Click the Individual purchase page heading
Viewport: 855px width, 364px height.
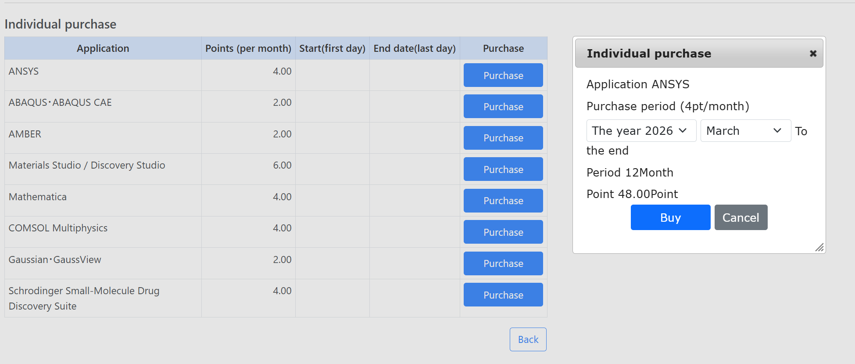coord(61,24)
